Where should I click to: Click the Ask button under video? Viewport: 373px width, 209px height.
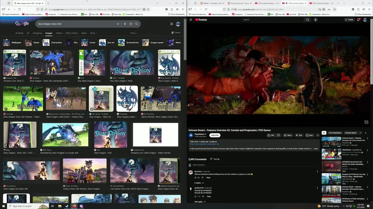point(299,135)
